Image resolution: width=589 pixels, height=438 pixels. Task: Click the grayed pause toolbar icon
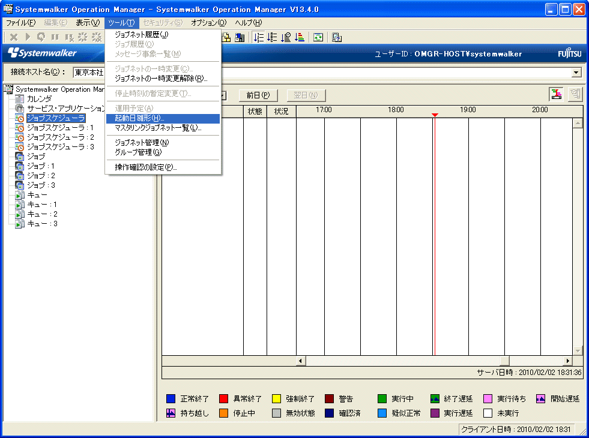(x=55, y=37)
